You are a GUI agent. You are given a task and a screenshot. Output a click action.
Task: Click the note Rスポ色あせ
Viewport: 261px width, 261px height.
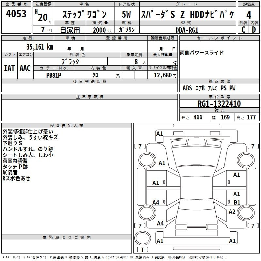pos(16,178)
